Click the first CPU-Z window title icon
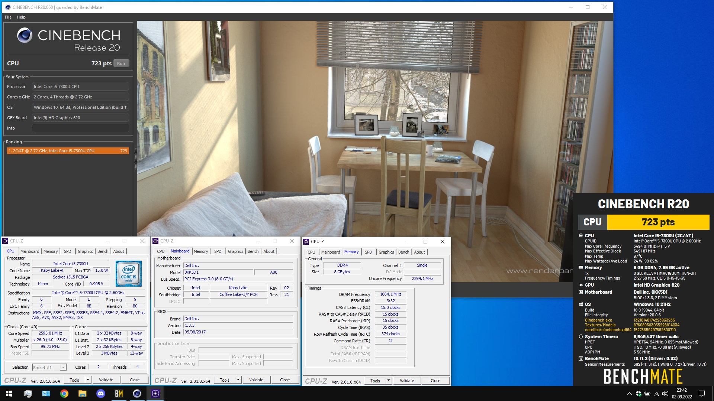The image size is (714, 401). [x=6, y=241]
